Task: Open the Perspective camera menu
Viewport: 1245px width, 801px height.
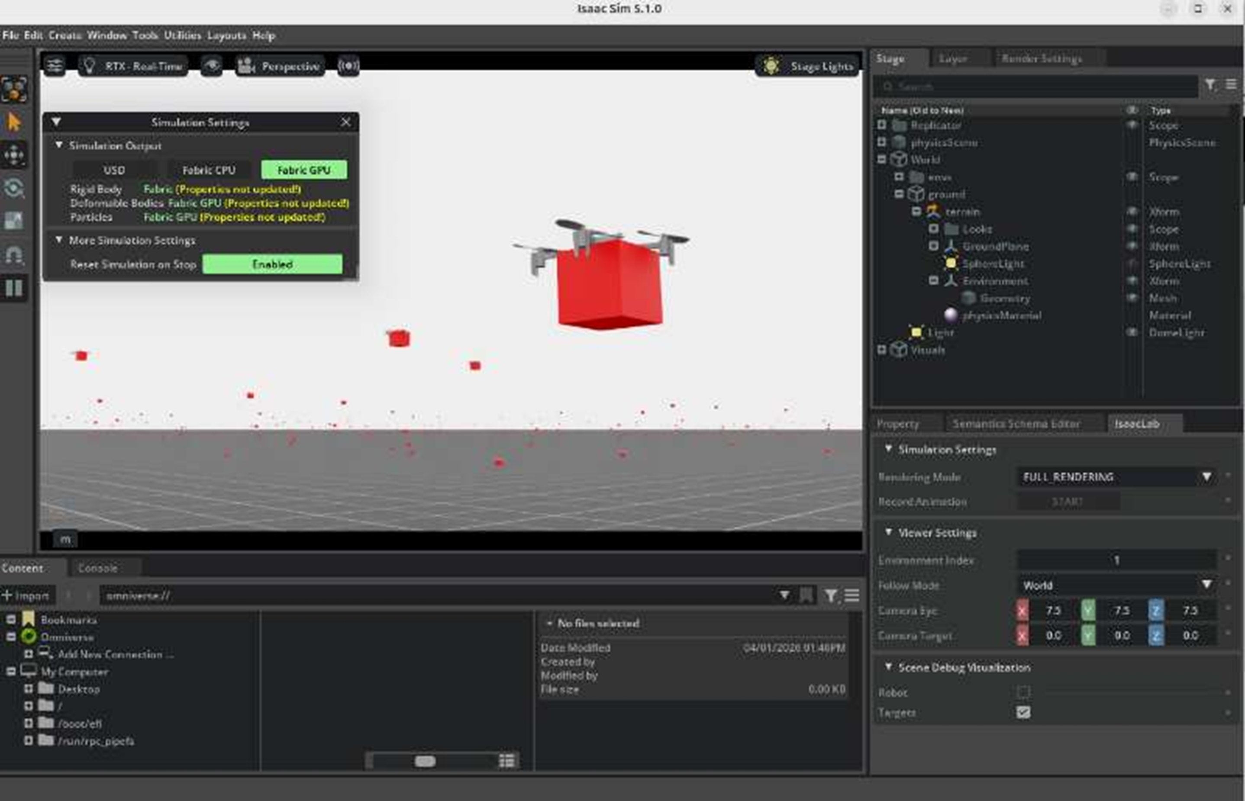Action: [280, 66]
